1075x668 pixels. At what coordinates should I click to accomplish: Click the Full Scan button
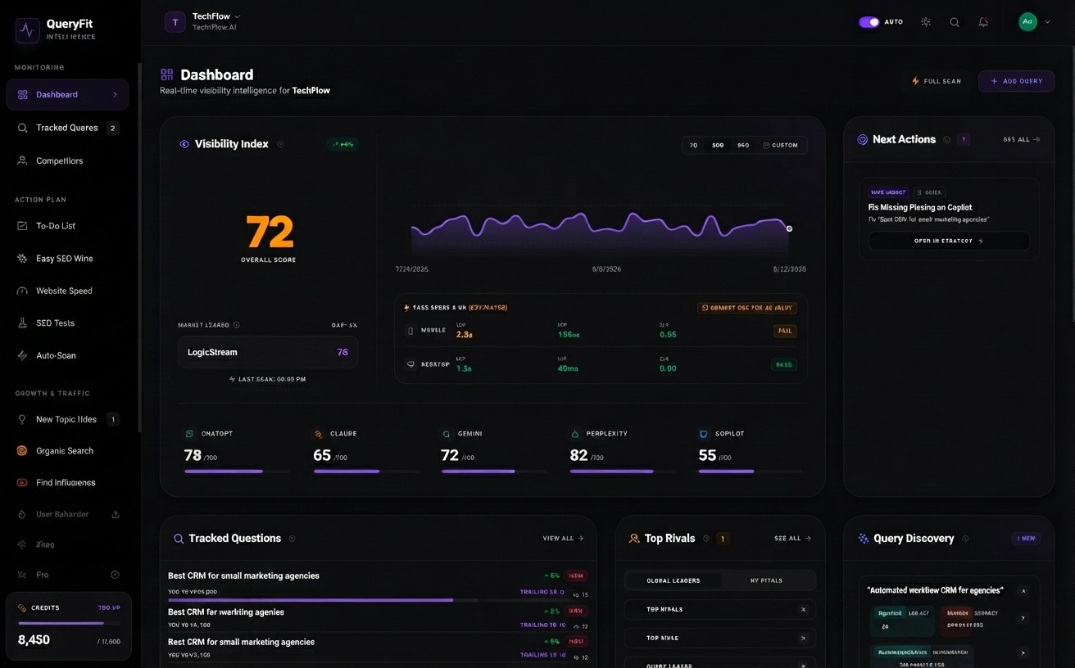coord(937,81)
